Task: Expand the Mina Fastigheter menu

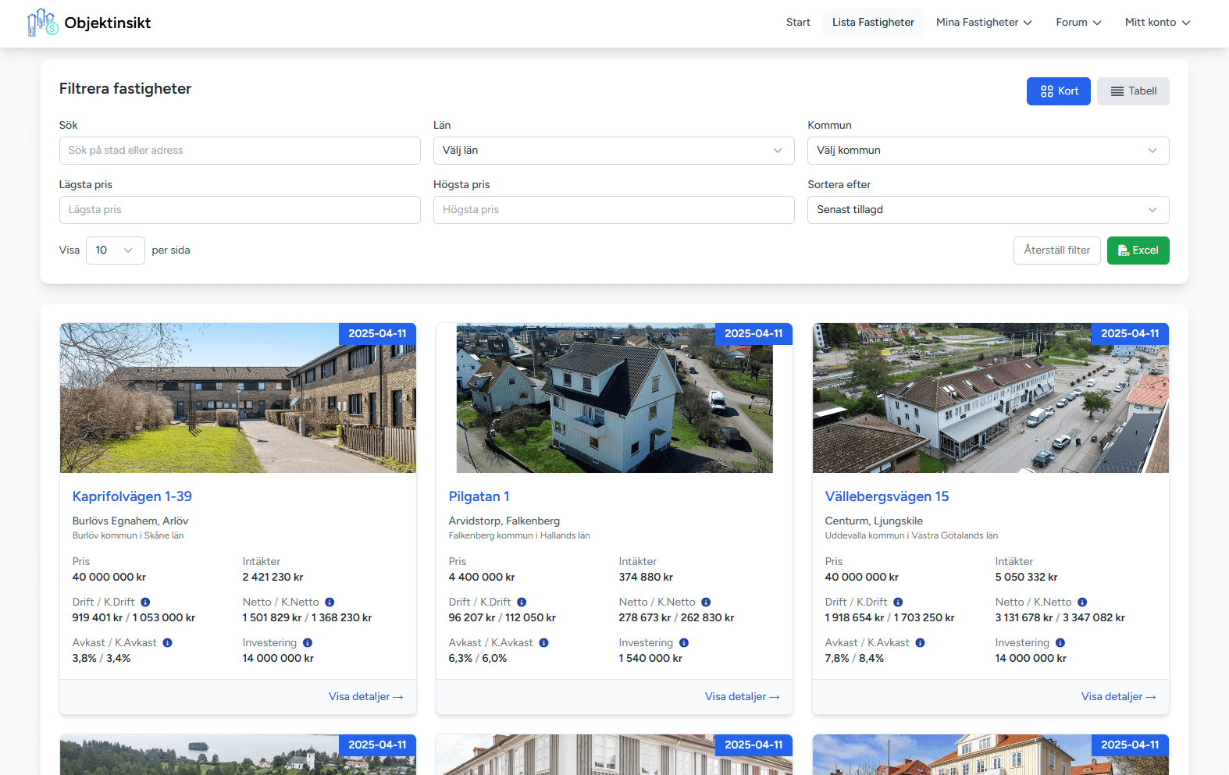Action: 984,23
